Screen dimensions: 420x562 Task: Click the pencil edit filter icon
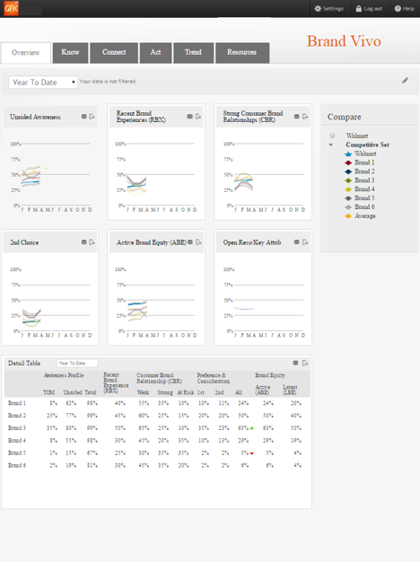click(405, 80)
